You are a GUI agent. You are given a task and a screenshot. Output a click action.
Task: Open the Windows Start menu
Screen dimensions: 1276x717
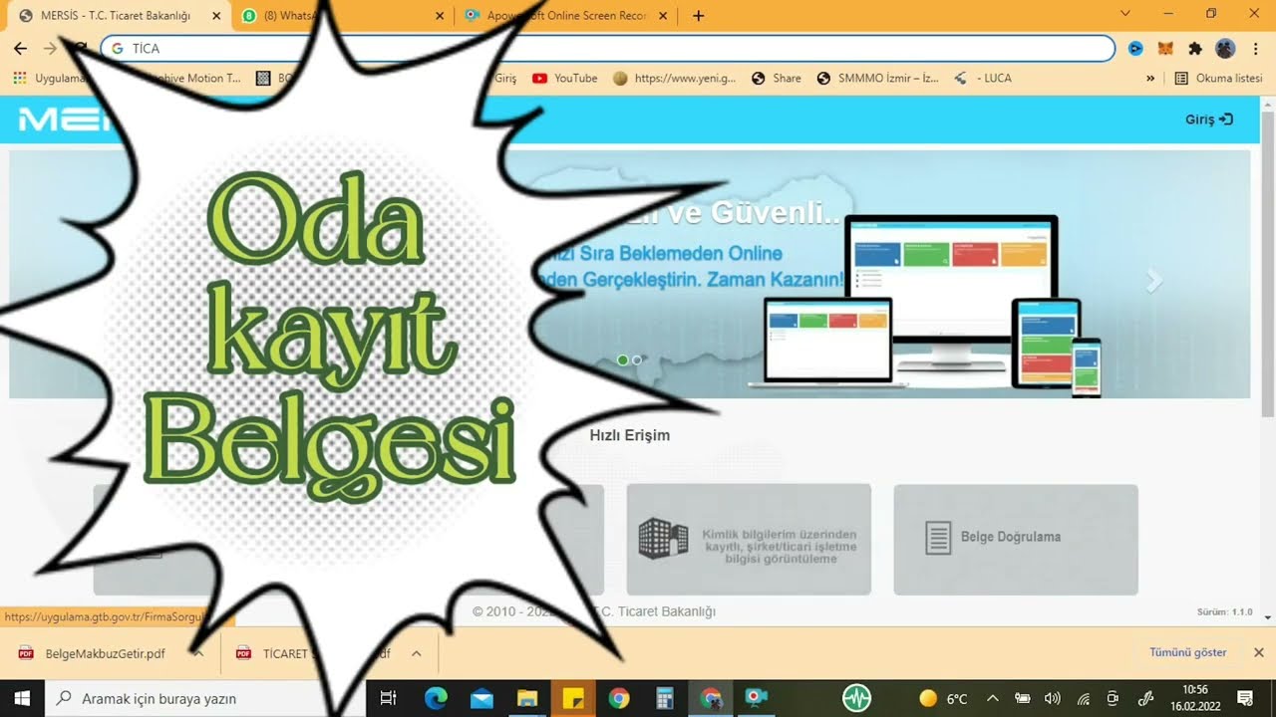pos(21,698)
